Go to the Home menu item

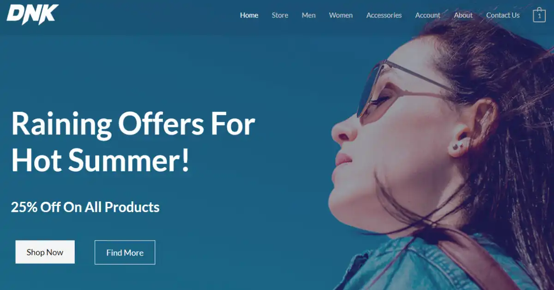[x=249, y=15]
